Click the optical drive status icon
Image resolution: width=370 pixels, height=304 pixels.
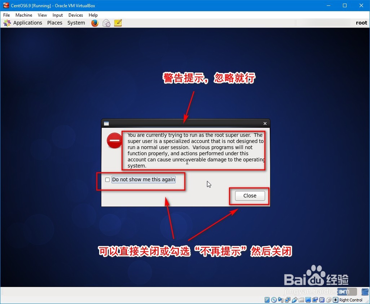(x=274, y=300)
